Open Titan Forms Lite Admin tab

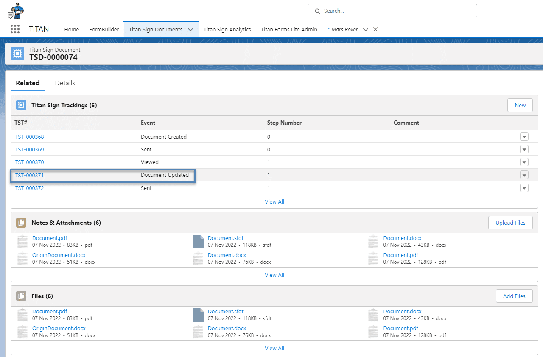point(289,29)
